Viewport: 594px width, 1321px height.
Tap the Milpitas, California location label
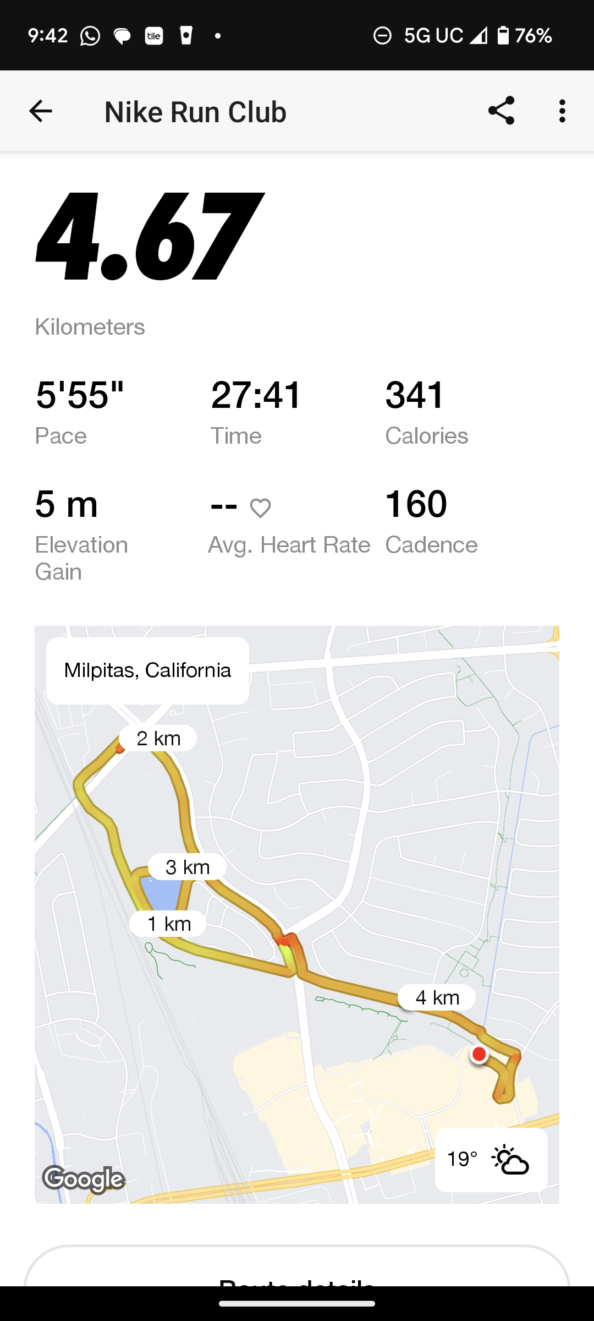[147, 670]
